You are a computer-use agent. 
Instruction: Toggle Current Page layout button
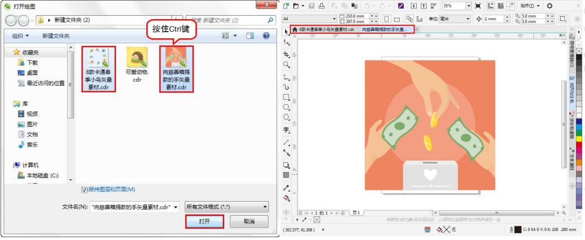click(420, 19)
